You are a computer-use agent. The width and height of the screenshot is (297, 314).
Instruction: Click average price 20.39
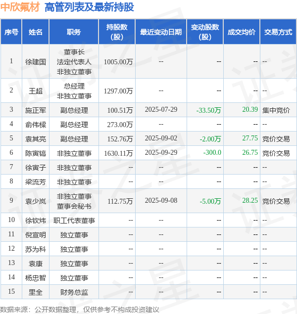point(250,109)
